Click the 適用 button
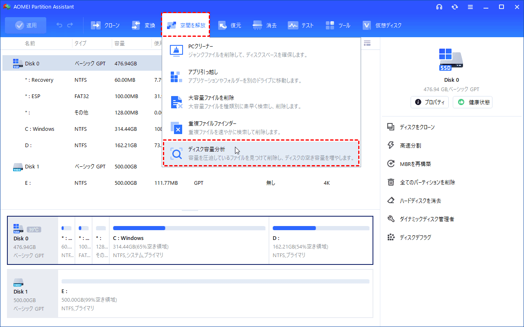The width and height of the screenshot is (524, 327). coord(25,25)
